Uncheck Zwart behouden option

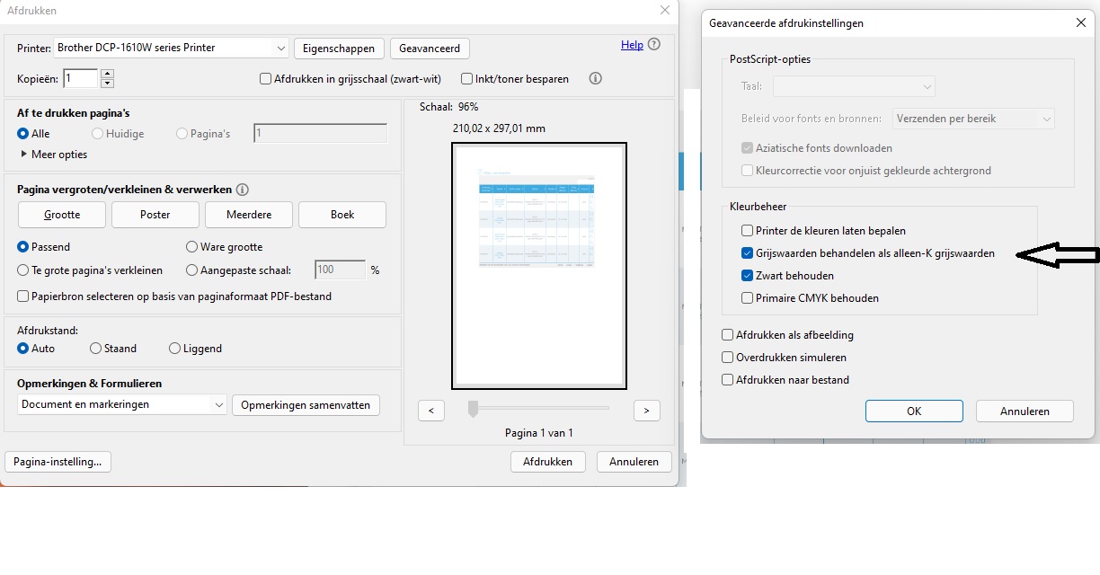[747, 276]
